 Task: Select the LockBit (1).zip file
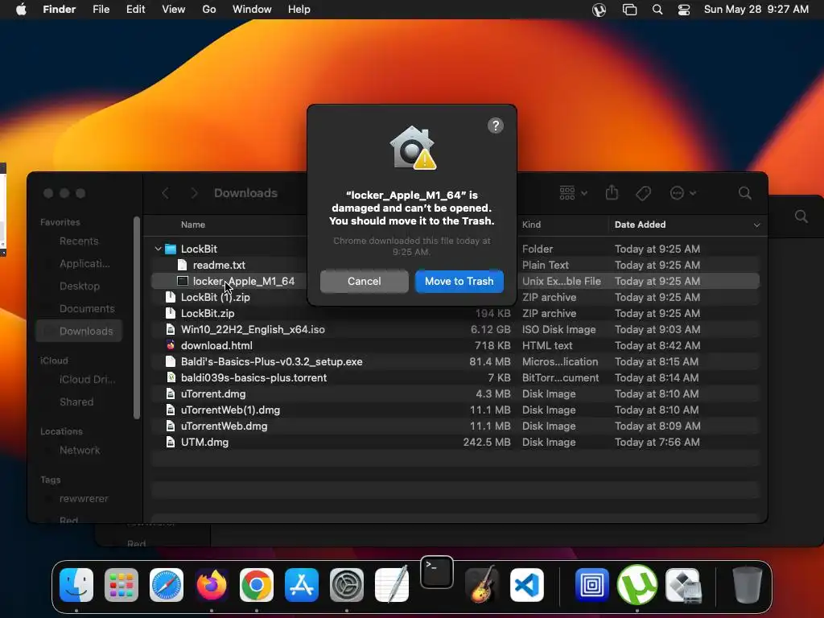click(216, 297)
